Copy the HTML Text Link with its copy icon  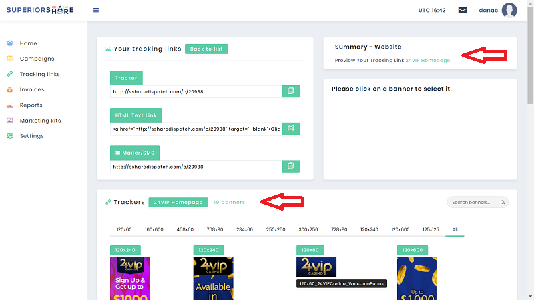(291, 129)
